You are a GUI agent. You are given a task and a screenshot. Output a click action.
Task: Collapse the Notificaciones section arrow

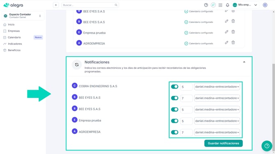coord(244,62)
